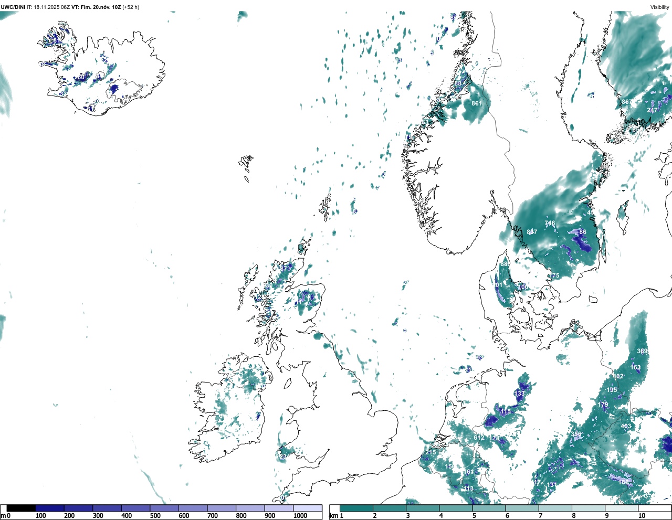Click the "Visibility" title in the top corner
Screen dimensions: 672x520
pos(659,7)
